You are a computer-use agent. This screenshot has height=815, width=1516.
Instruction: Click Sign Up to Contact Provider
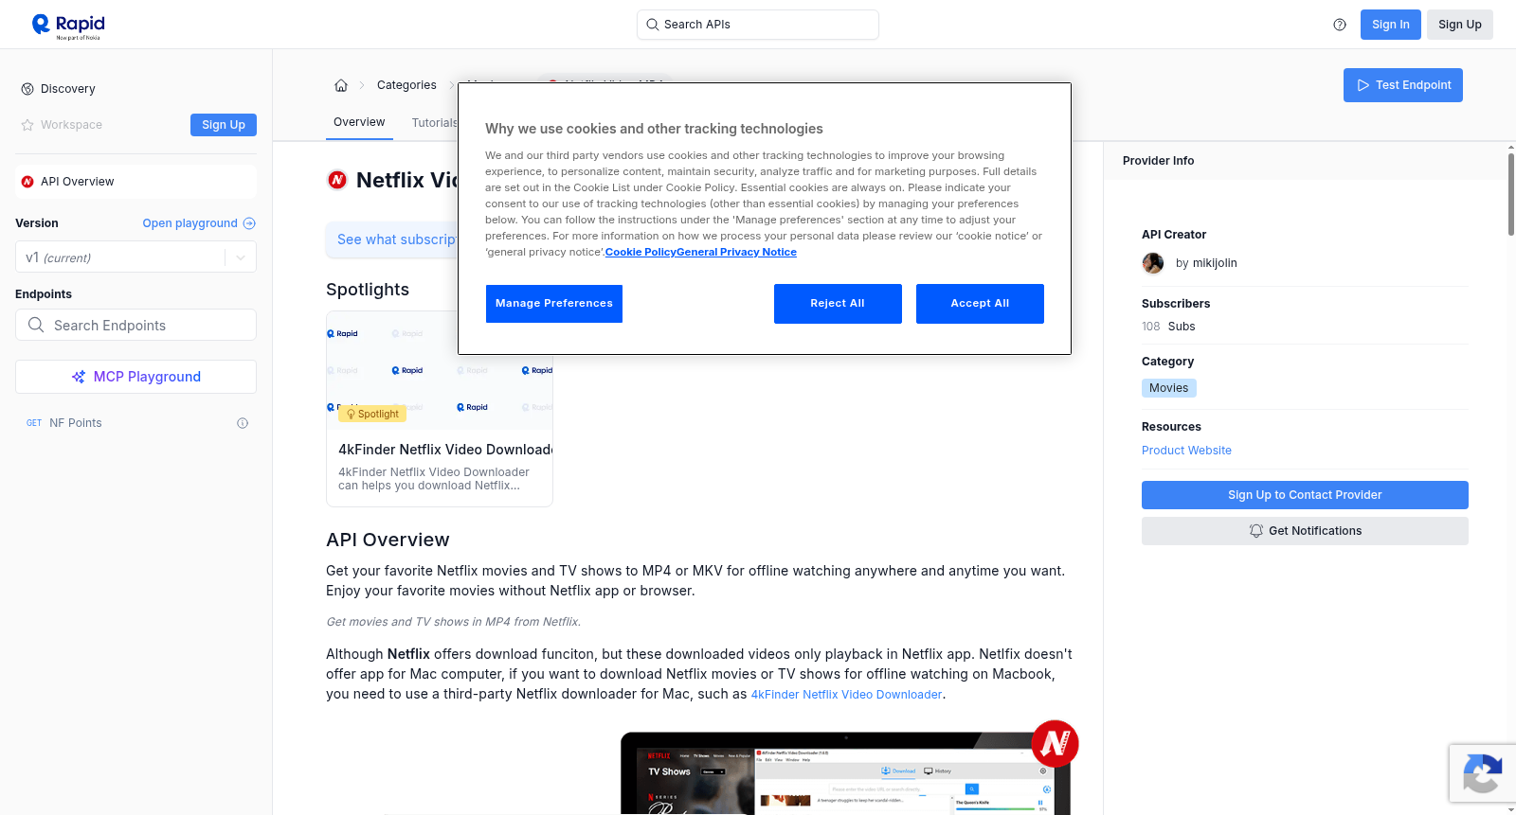pos(1305,495)
